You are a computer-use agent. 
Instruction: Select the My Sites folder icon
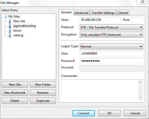coord(5,16)
